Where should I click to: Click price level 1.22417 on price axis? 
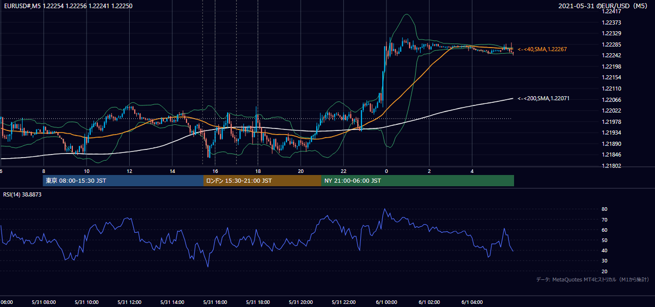(x=612, y=11)
